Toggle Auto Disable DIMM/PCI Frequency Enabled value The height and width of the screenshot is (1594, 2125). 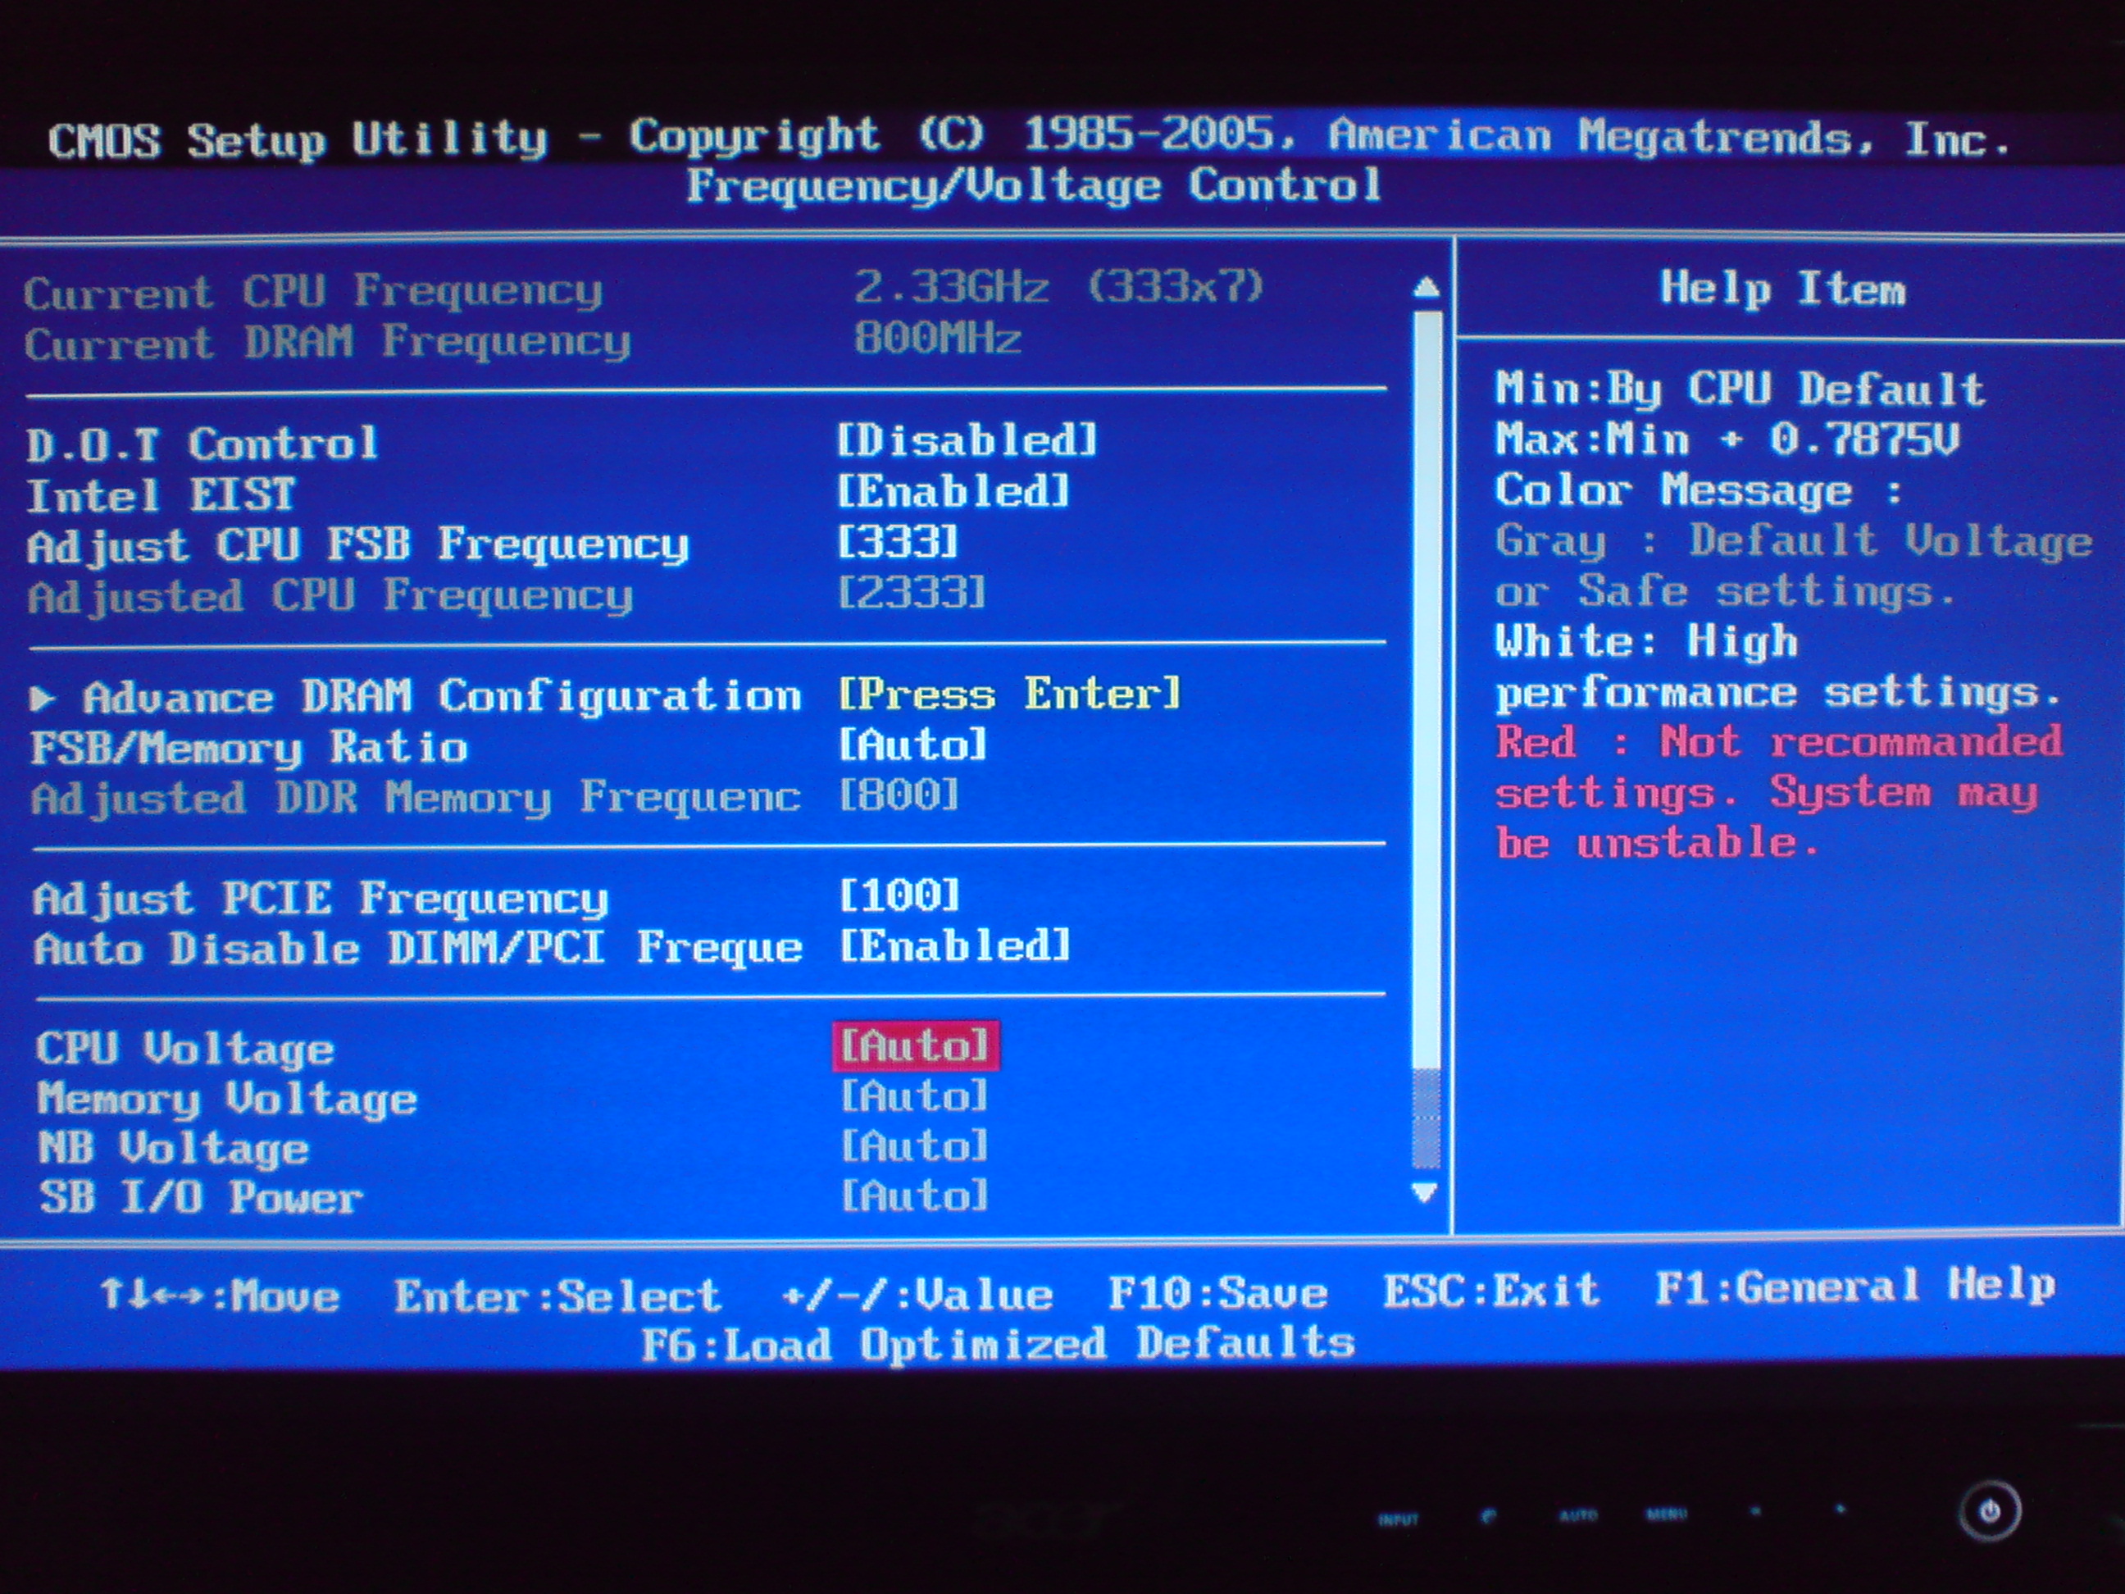pyautogui.click(x=955, y=946)
